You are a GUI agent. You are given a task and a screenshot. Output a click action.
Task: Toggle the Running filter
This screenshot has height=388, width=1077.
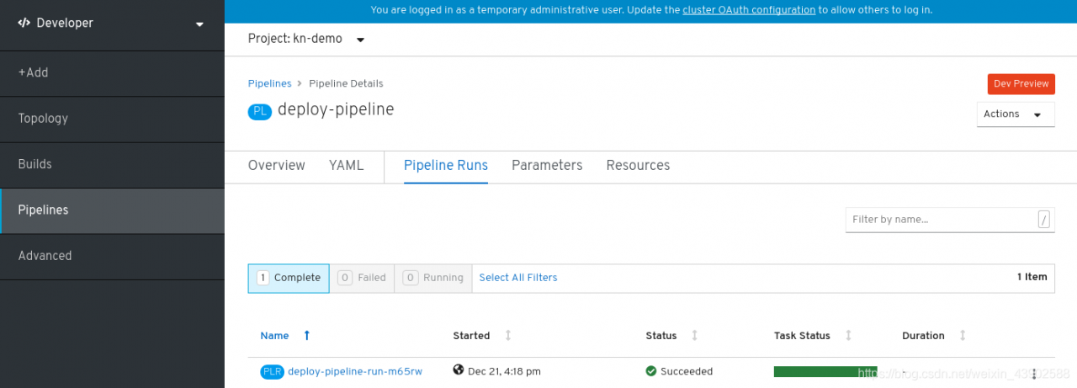pyautogui.click(x=432, y=278)
